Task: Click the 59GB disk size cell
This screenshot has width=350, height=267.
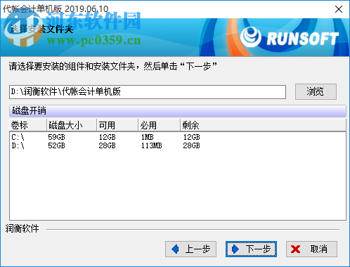Action: tap(56, 137)
